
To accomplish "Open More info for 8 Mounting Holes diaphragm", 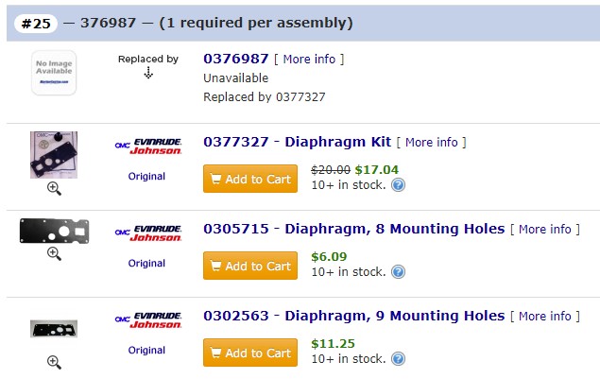I will [x=545, y=230].
